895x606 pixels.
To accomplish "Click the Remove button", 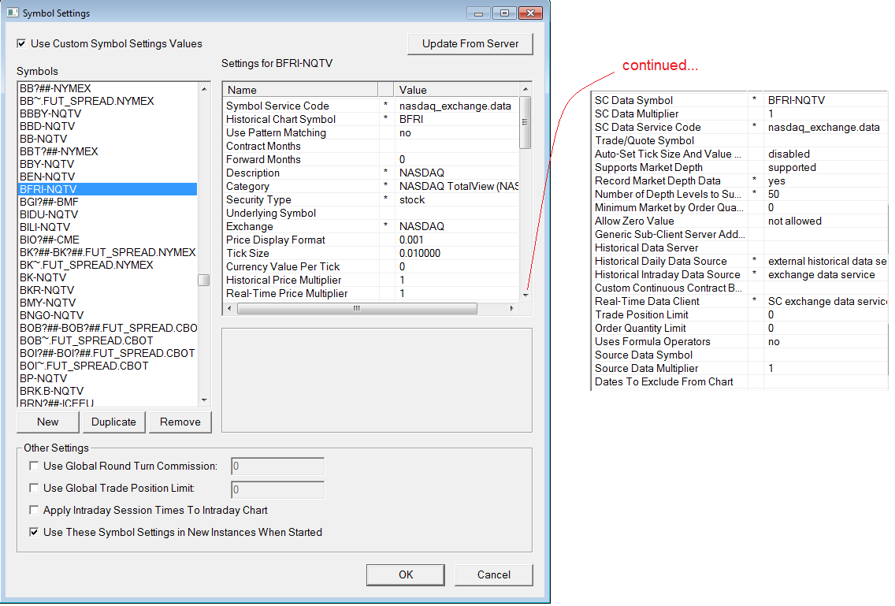I will (x=180, y=422).
